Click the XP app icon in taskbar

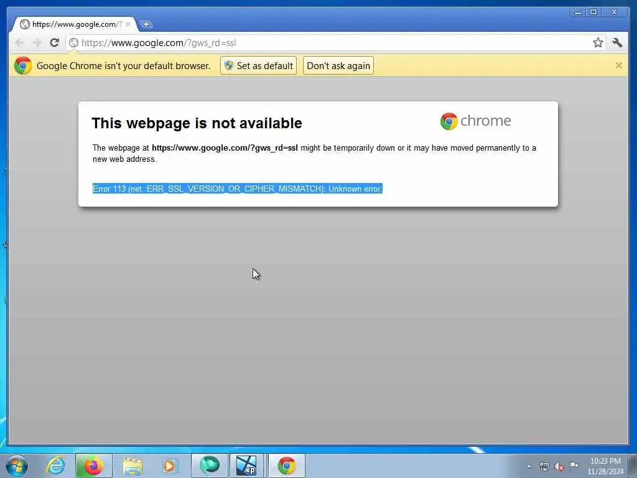coord(247,466)
